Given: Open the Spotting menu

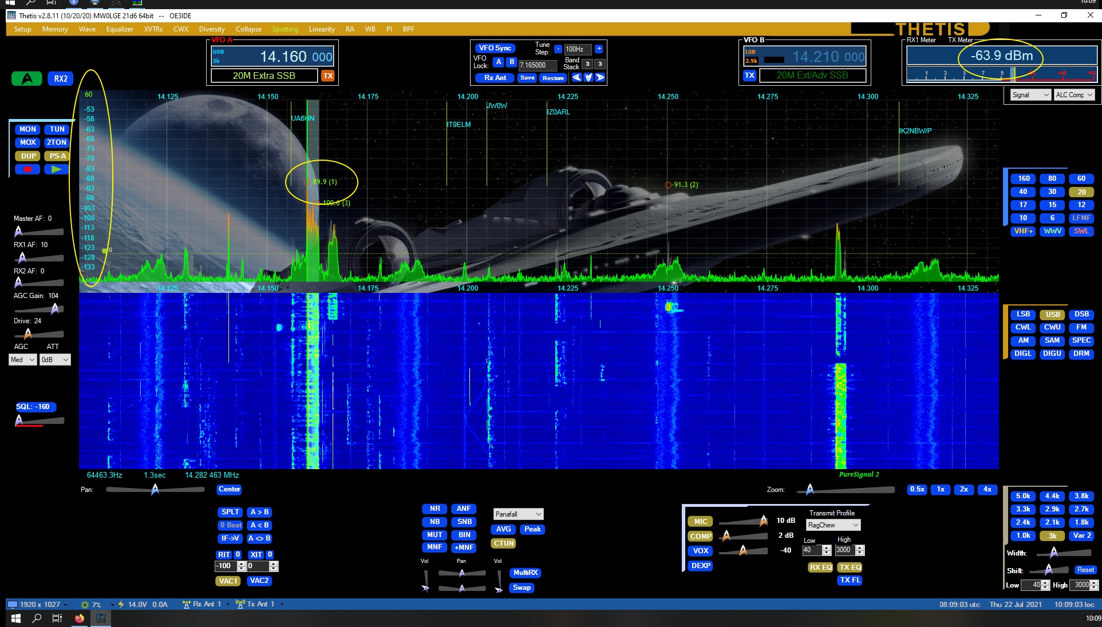Looking at the screenshot, I should coord(285,29).
